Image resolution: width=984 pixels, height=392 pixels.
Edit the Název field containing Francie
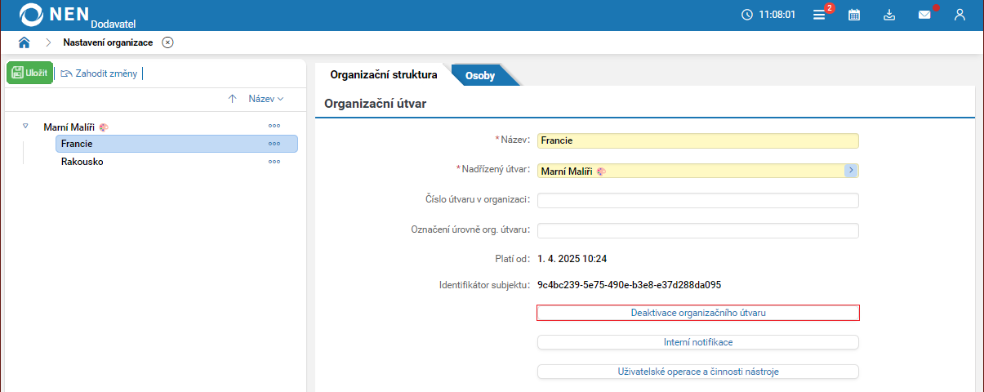(x=698, y=140)
